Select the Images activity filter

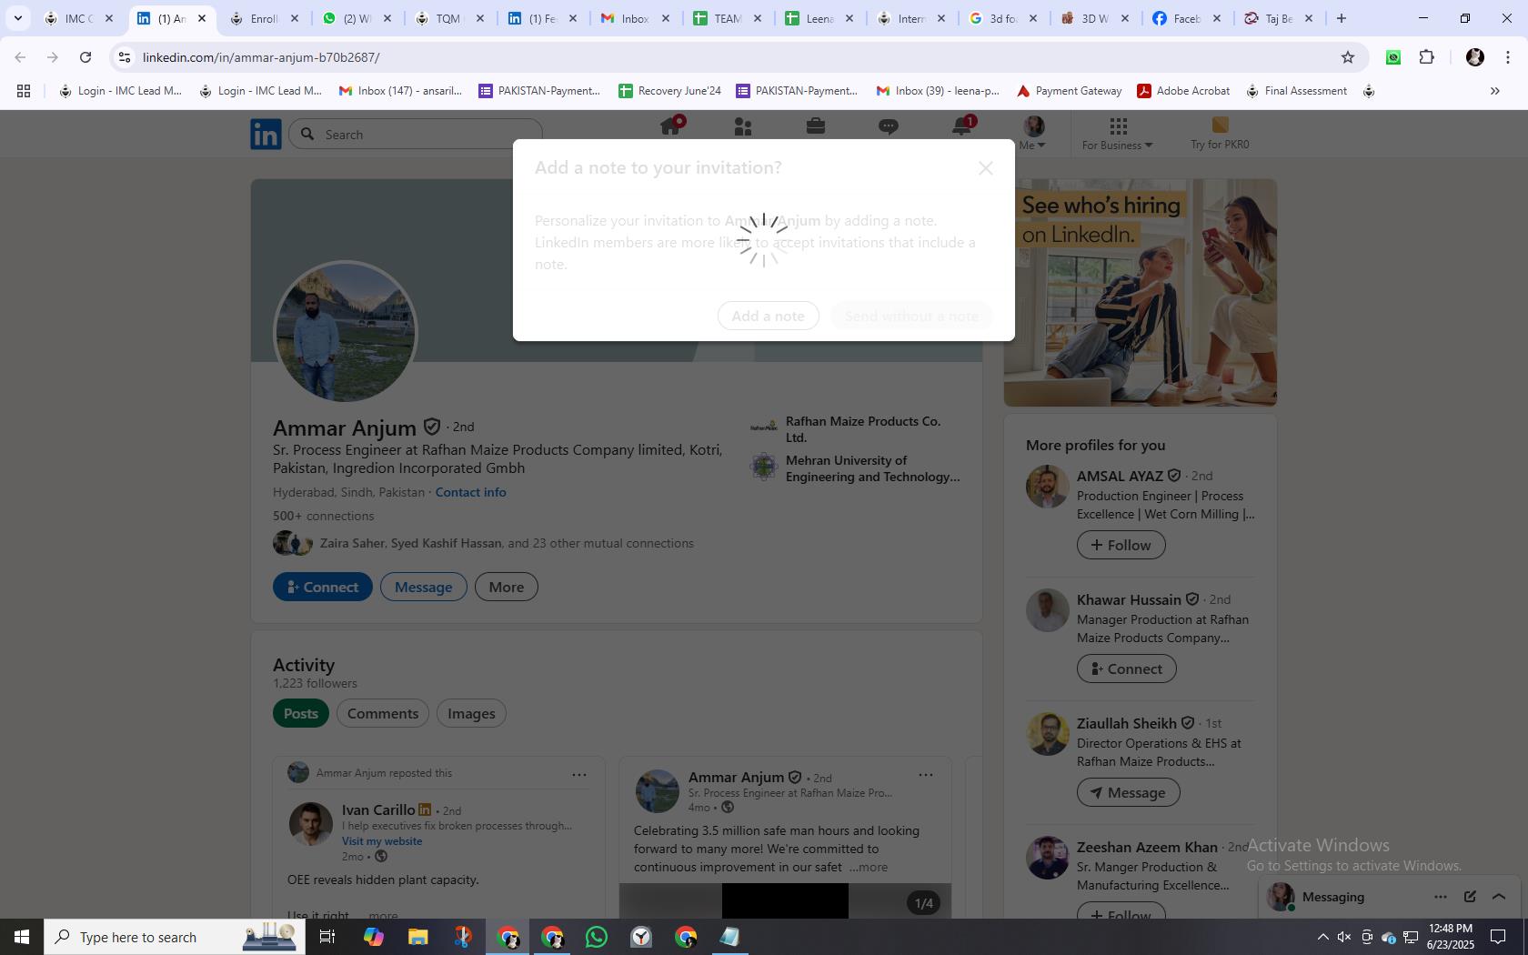[471, 713]
